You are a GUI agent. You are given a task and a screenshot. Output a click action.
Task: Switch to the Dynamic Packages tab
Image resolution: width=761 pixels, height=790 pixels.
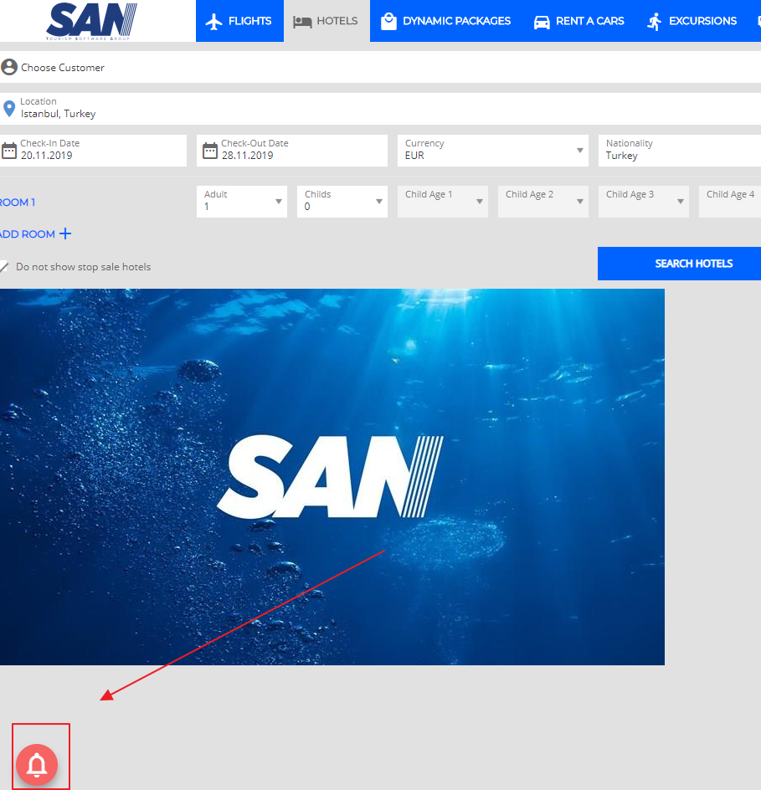(x=446, y=21)
